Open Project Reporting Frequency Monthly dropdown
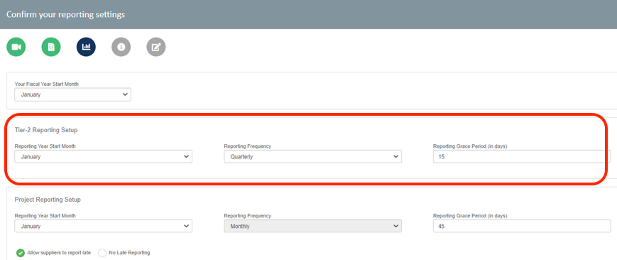Viewport: 617px width, 260px height. point(313,226)
